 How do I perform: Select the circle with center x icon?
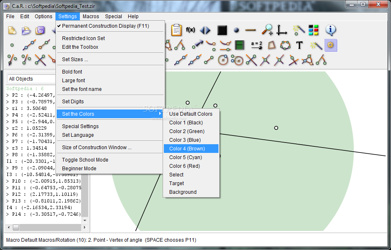tap(223, 60)
